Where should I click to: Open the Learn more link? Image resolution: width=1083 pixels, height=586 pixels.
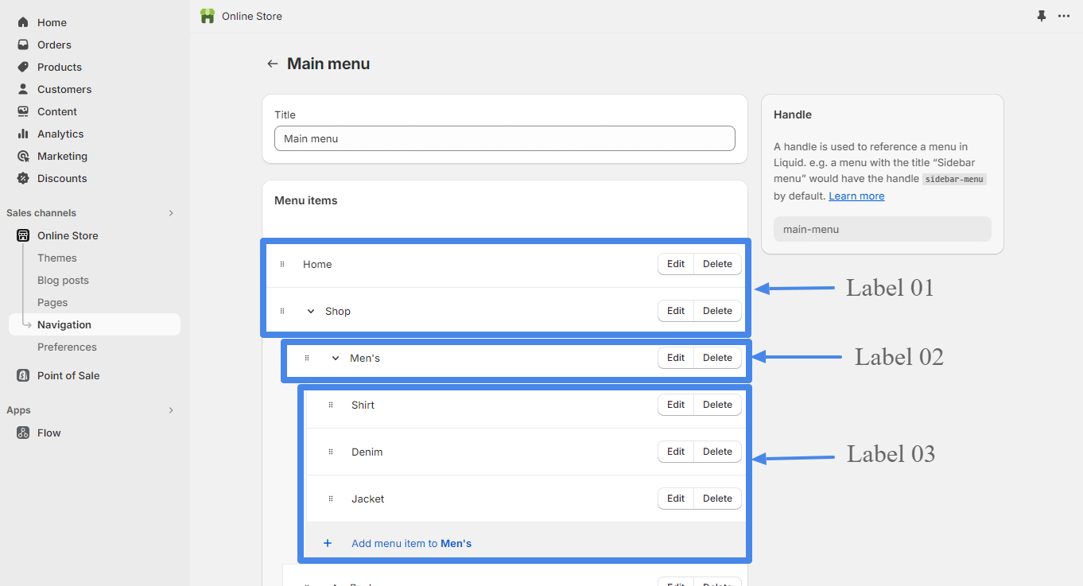856,196
